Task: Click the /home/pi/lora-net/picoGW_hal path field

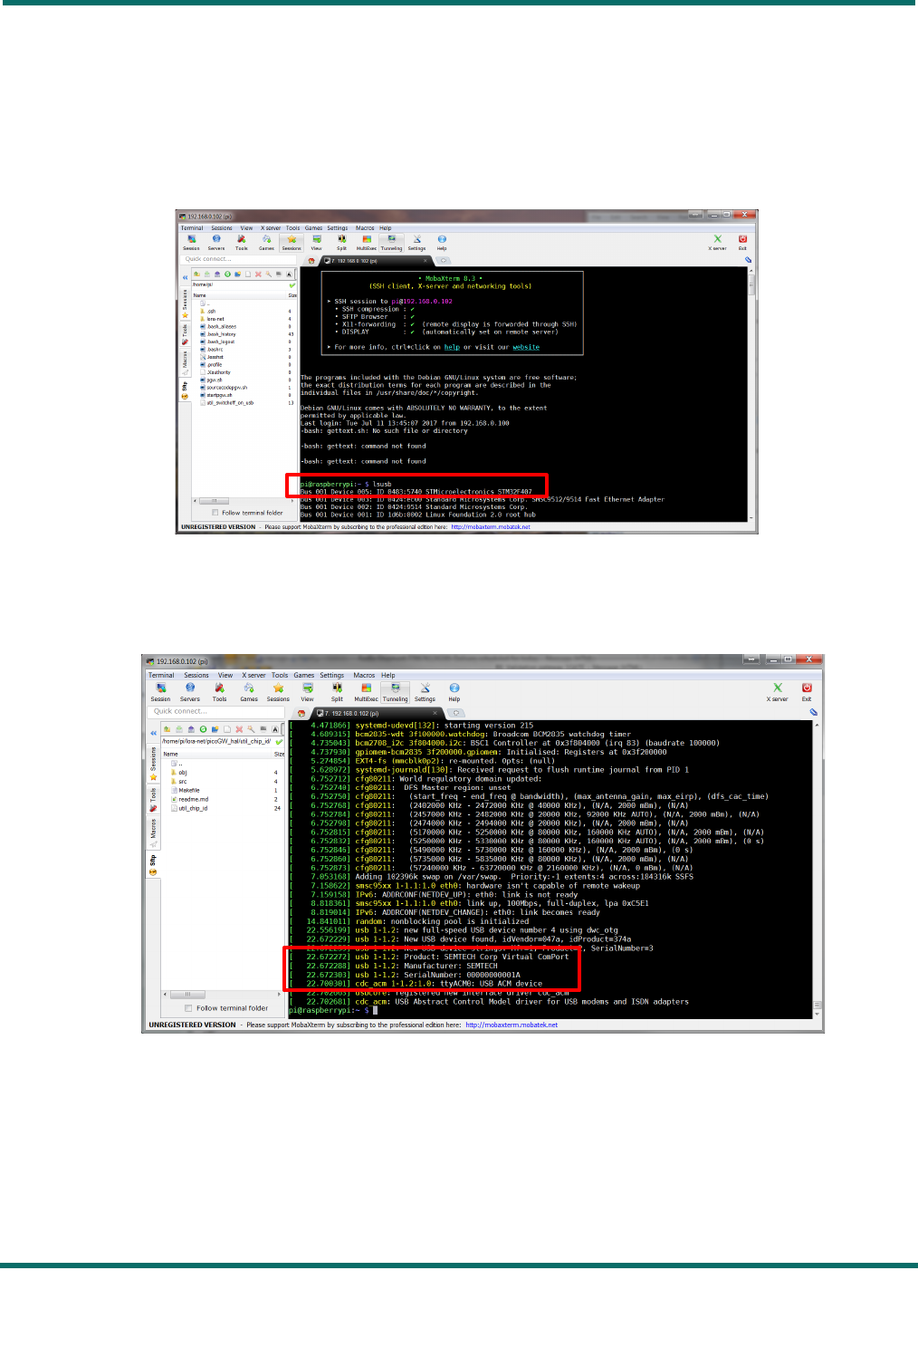Action: coord(216,741)
